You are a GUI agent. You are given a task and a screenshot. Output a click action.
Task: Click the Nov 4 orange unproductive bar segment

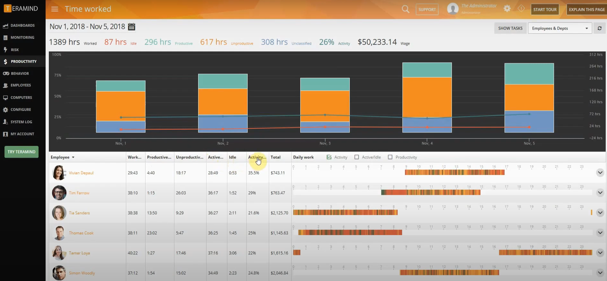point(427,97)
